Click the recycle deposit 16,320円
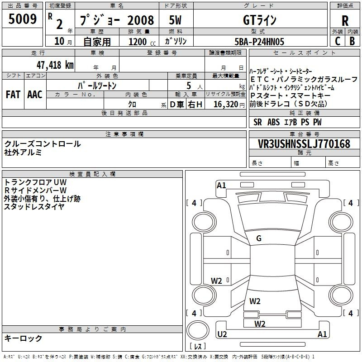362x362 pixels. point(229,105)
